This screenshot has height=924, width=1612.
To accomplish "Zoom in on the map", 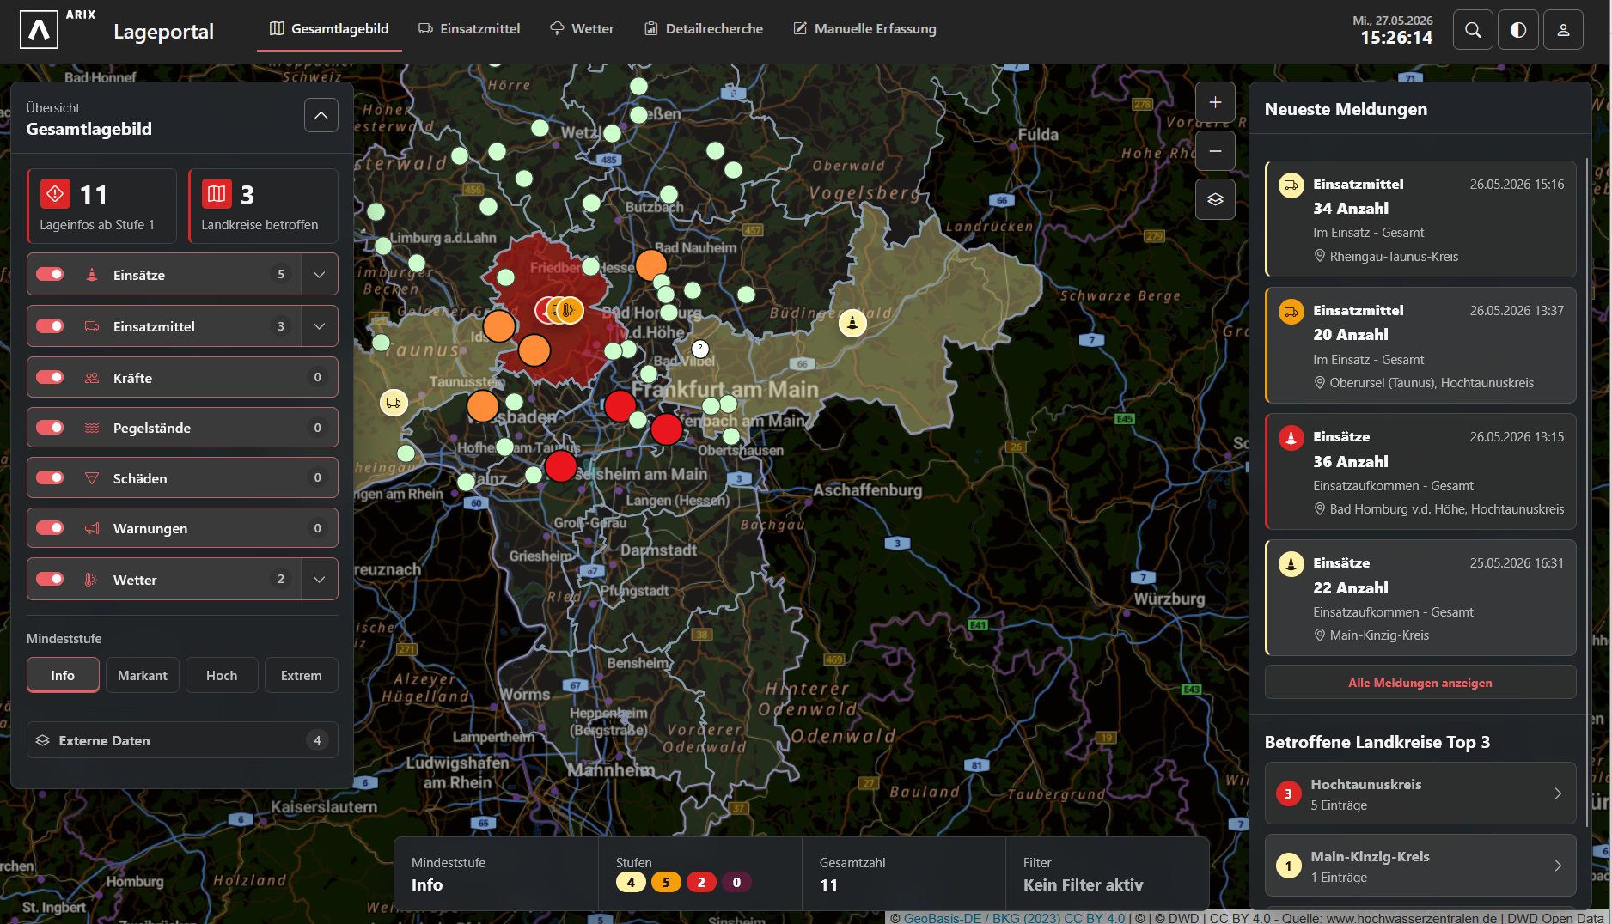I will coord(1215,102).
